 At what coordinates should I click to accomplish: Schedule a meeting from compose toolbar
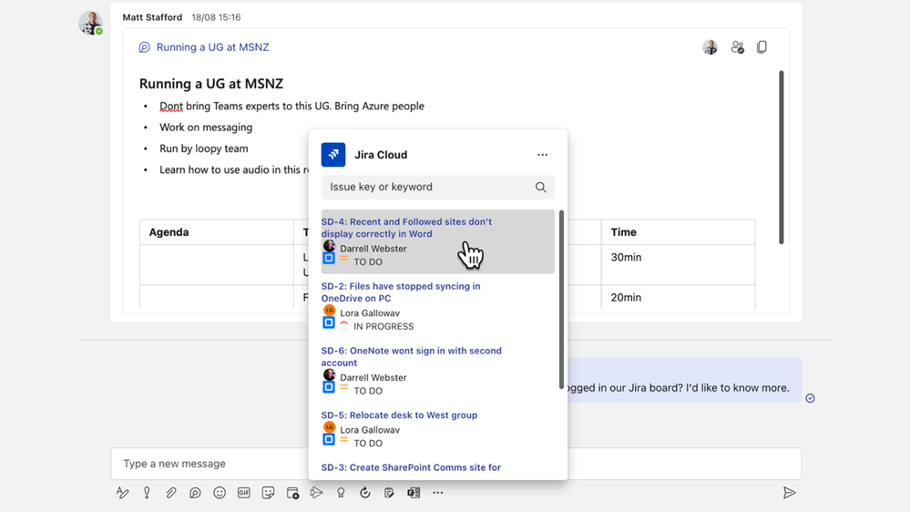pos(292,493)
